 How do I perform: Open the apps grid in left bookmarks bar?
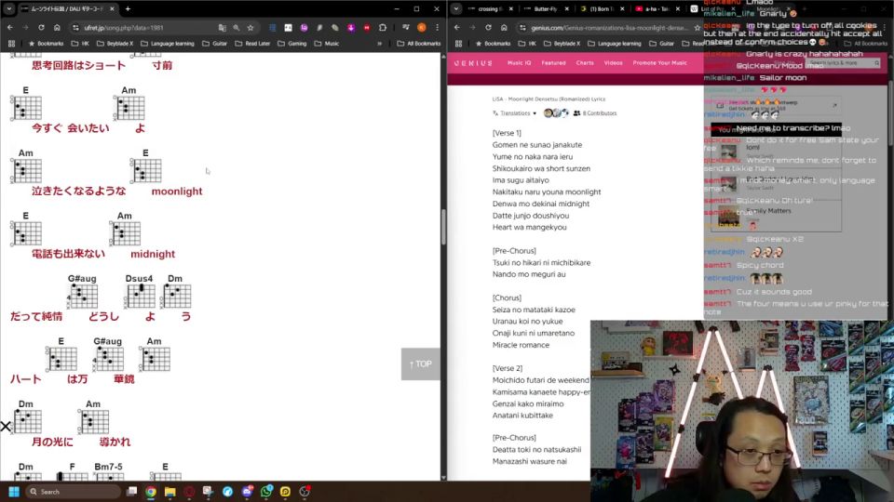(11, 44)
